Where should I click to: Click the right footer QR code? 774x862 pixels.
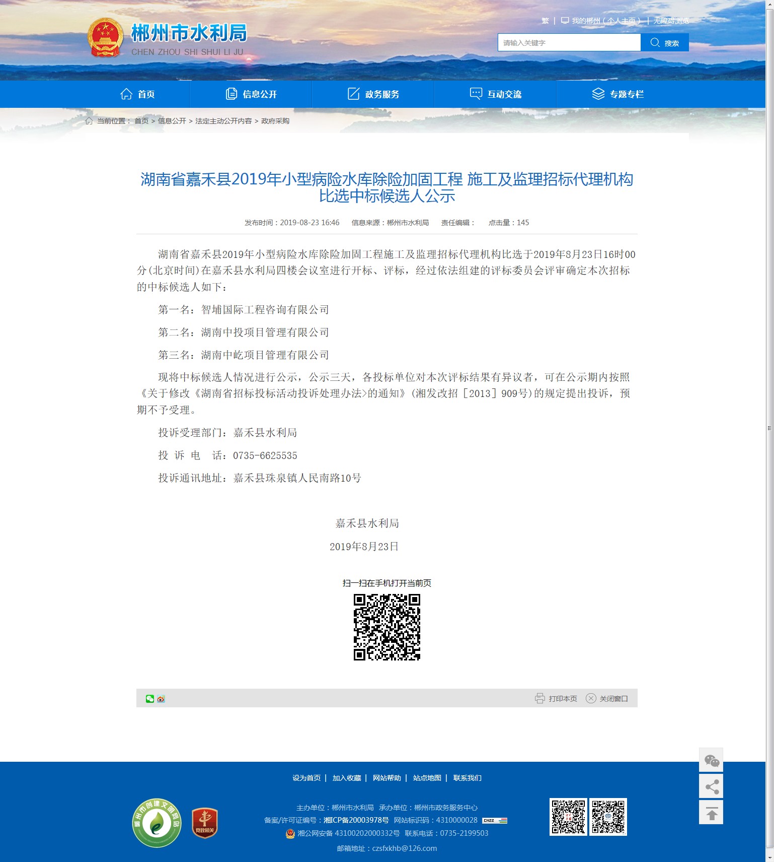click(x=608, y=817)
